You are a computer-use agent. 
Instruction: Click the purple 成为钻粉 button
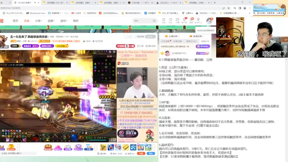pyautogui.click(x=203, y=46)
